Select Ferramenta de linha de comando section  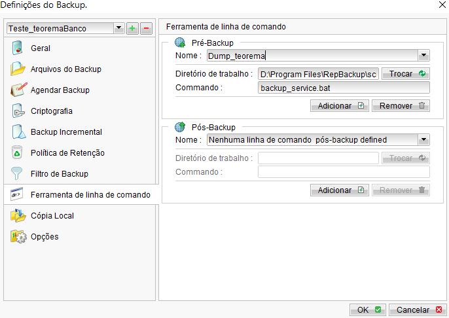pos(81,194)
